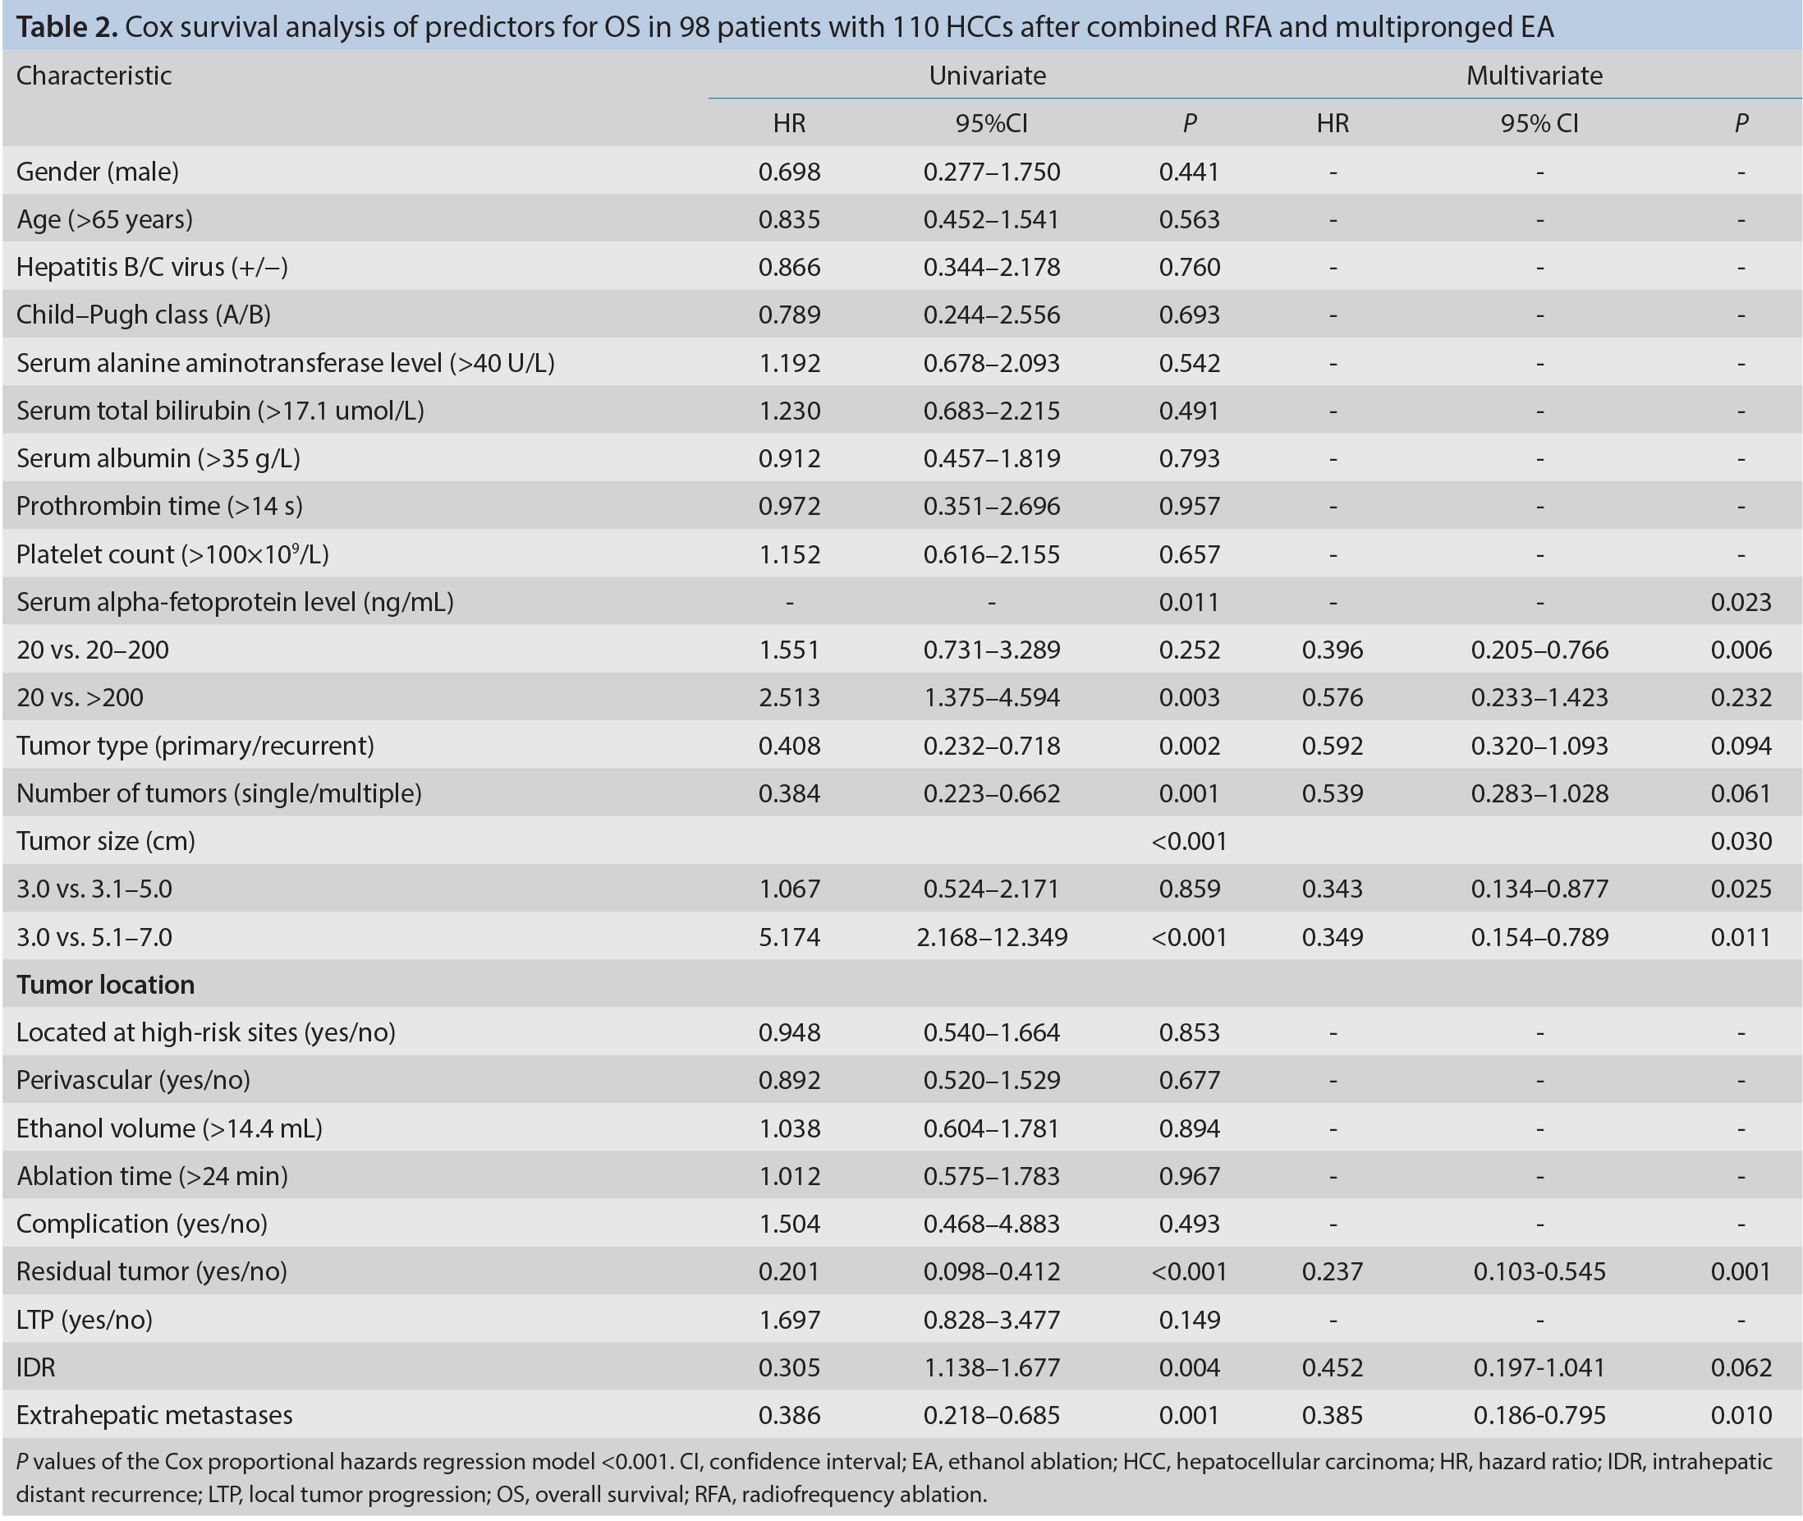This screenshot has height=1521, width=1803.
Task: Click univariate HR 2.513
Action: pos(790,696)
